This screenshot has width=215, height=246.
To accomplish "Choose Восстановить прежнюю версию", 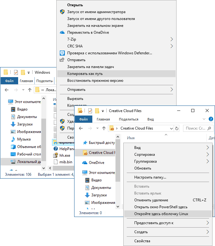I will (116, 81).
